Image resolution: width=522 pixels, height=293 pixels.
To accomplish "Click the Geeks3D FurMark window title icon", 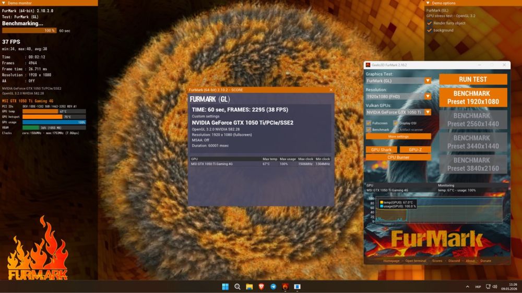I will [368, 65].
